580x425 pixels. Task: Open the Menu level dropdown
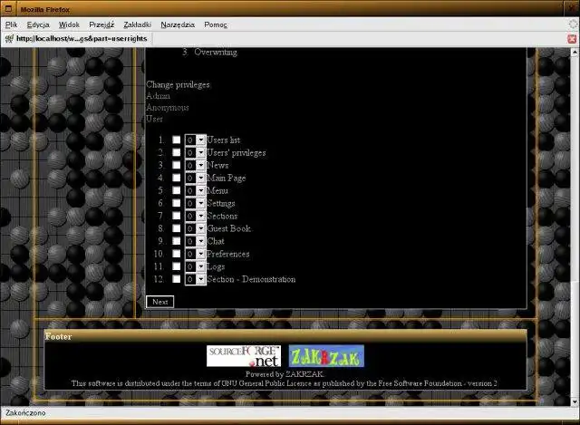click(x=196, y=190)
